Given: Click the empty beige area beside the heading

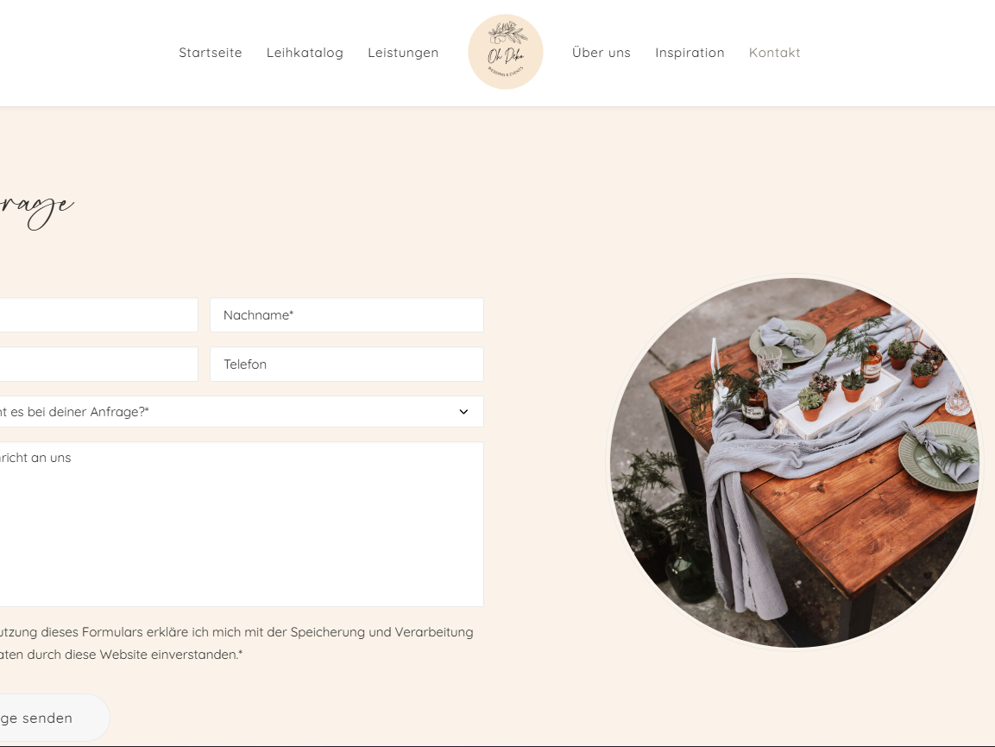Looking at the screenshot, I should pos(318,210).
